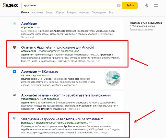The height and width of the screenshot is (138, 166).
Task: Open the Appmeter отзывы result title
Action: (66, 95)
